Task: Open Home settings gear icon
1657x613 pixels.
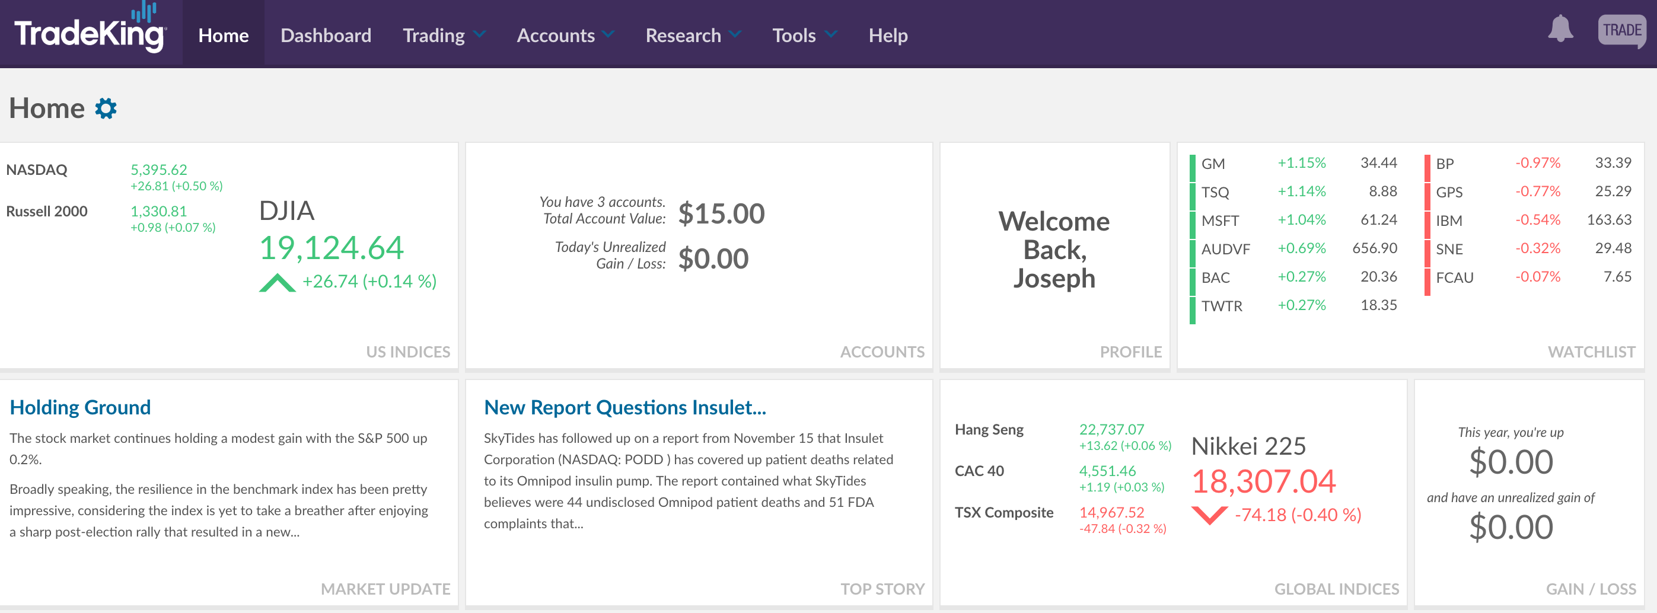Action: pyautogui.click(x=106, y=108)
